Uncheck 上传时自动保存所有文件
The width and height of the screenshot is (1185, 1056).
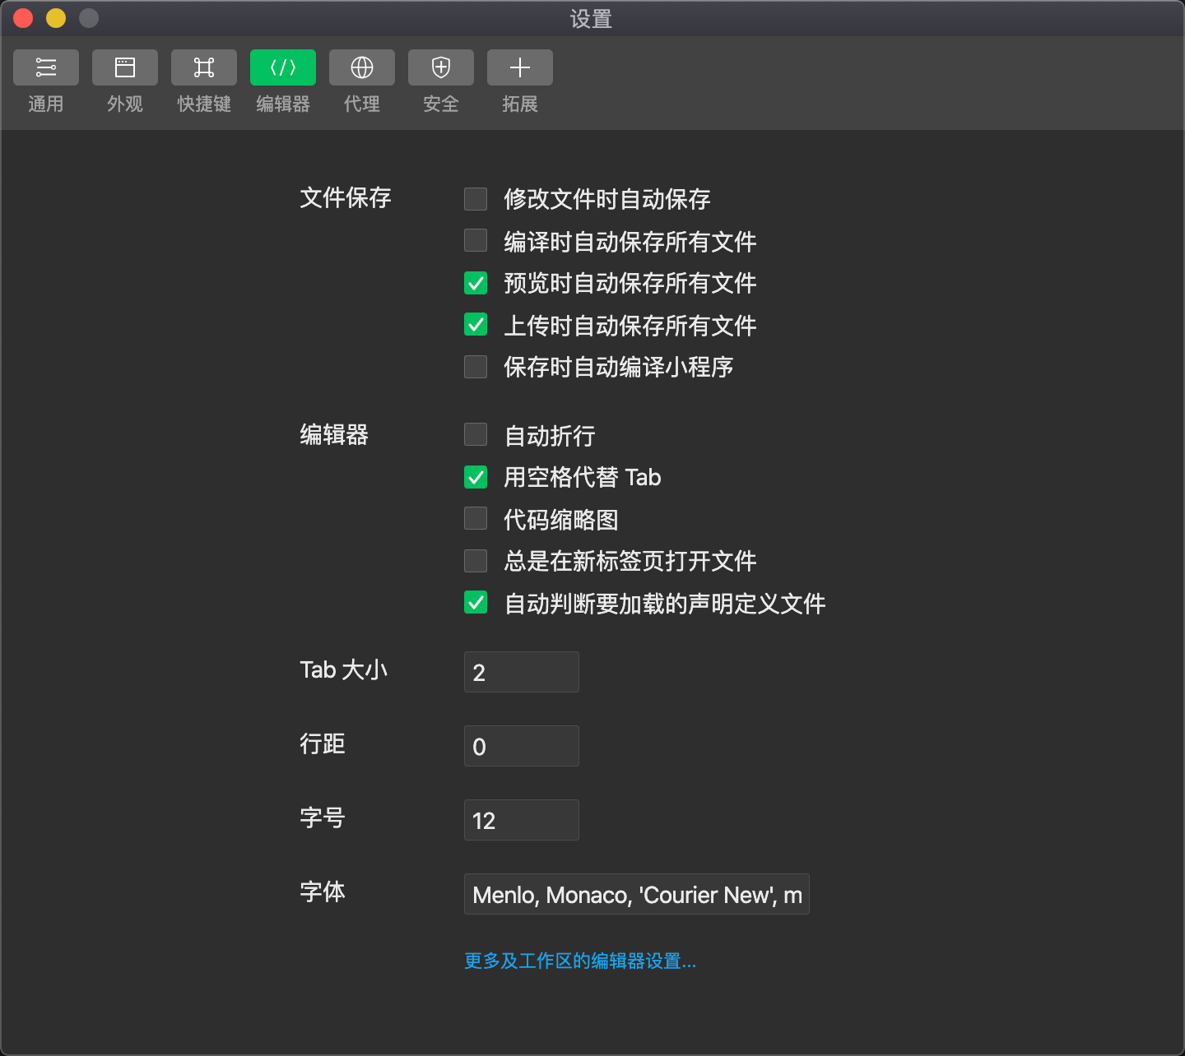(x=476, y=324)
